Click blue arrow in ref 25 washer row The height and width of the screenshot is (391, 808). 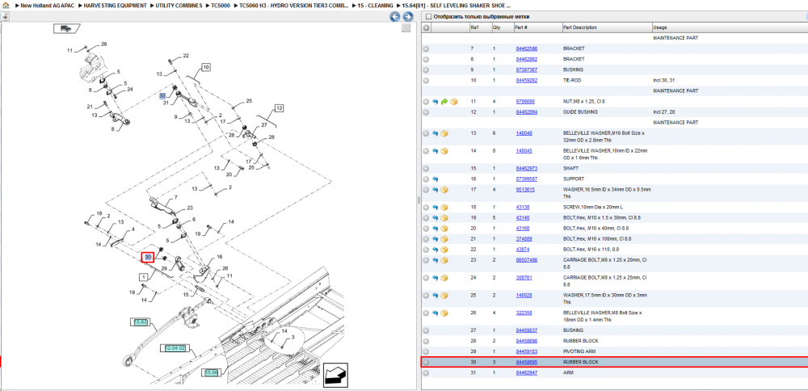tap(436, 296)
